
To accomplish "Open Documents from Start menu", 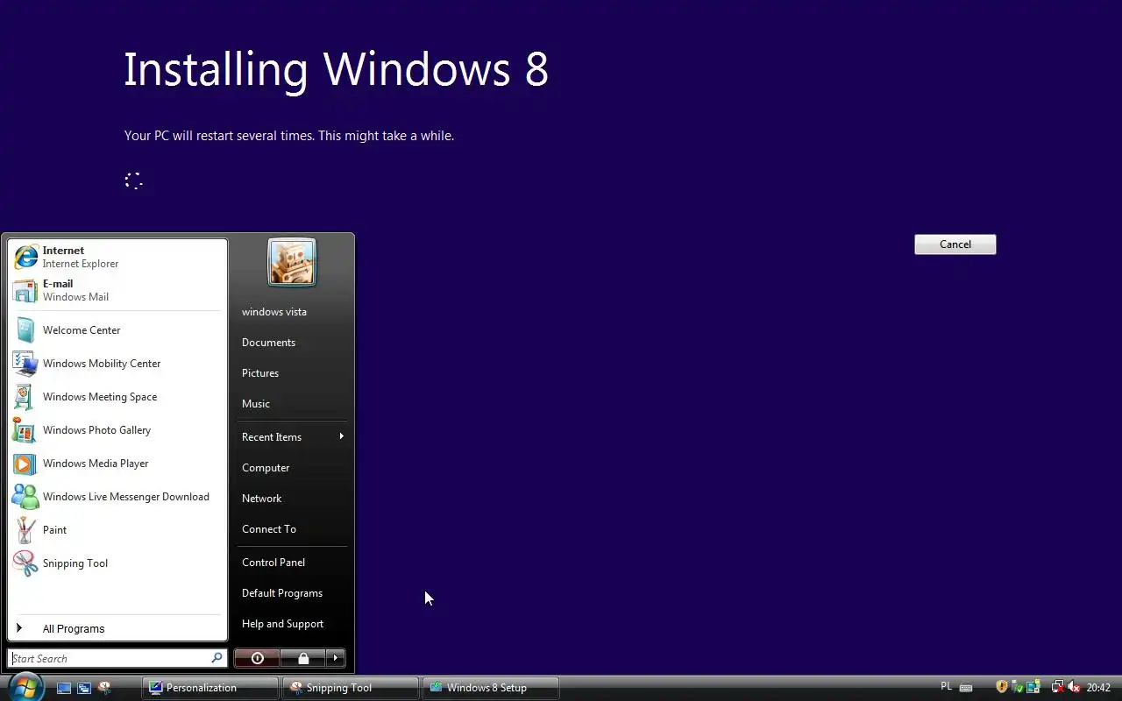I will [x=292, y=342].
